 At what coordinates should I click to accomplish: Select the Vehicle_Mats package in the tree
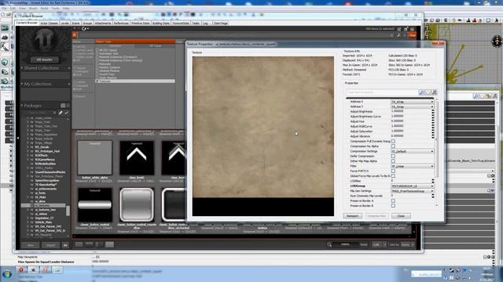tap(43, 222)
